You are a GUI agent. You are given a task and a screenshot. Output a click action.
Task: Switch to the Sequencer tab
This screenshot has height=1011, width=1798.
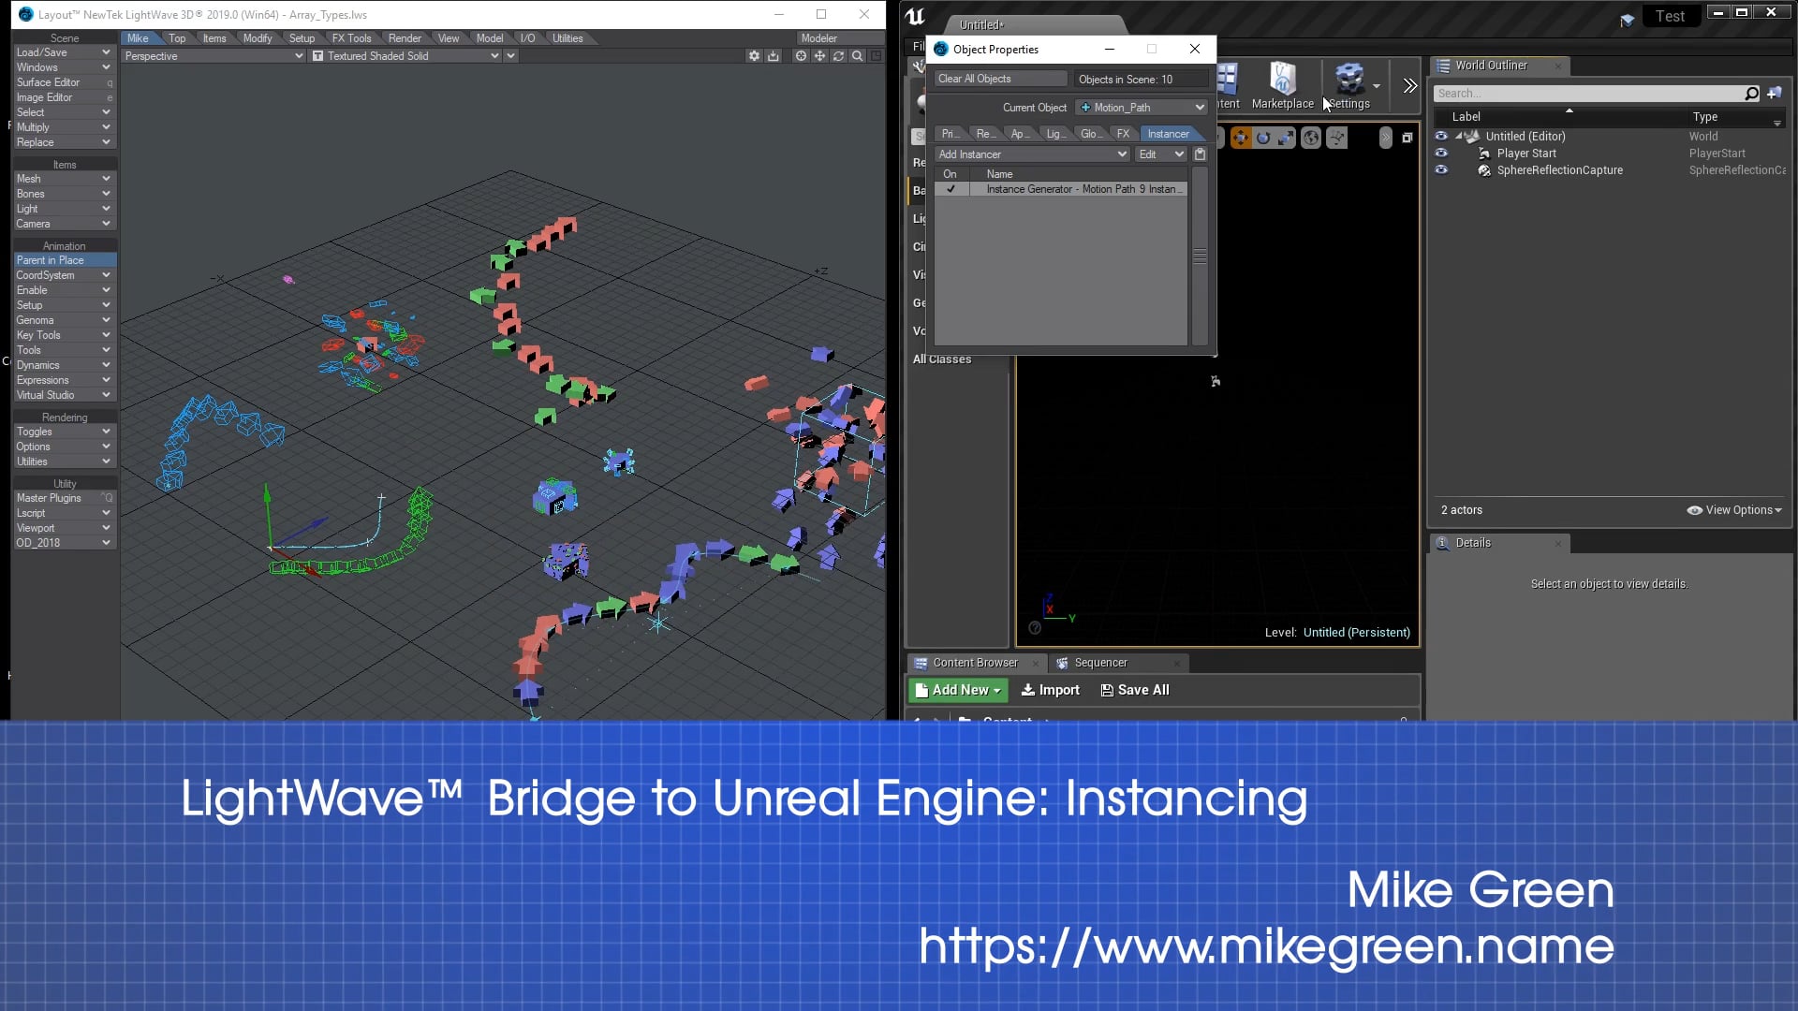(x=1100, y=663)
